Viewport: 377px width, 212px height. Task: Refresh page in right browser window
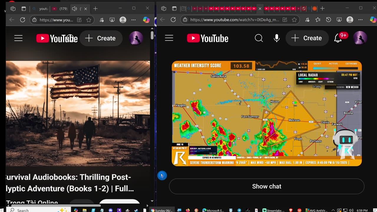pos(173,20)
